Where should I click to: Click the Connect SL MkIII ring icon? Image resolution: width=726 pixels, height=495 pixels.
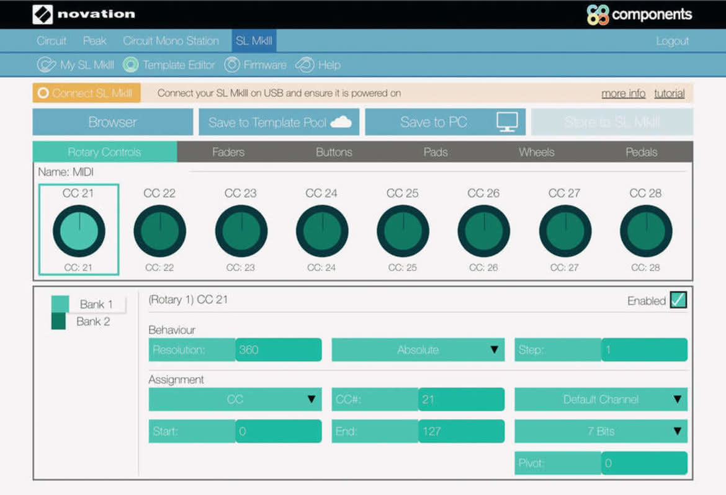pos(43,93)
